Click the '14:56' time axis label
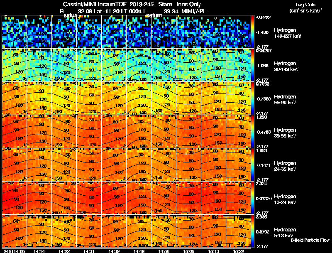Image resolution: width=332 pixels, height=253 pixels. tap(164, 251)
